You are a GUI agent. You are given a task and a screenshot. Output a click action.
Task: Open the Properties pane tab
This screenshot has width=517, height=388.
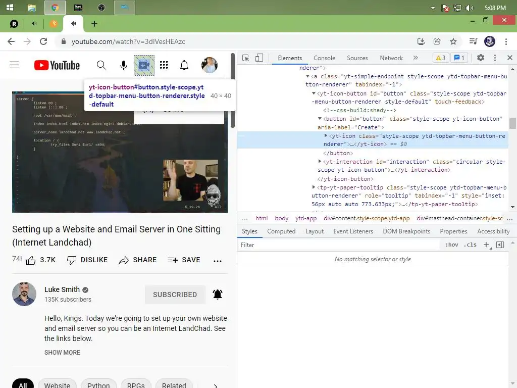click(x=453, y=231)
